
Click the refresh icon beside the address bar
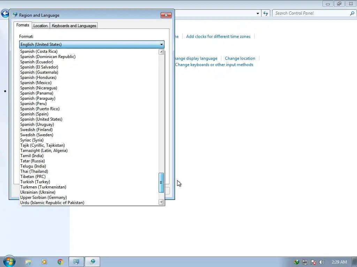265,14
